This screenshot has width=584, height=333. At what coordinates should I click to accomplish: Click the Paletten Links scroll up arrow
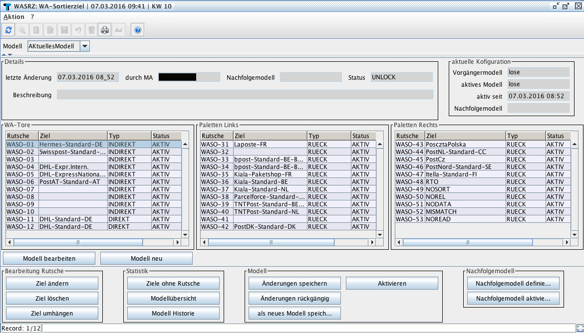(380, 145)
